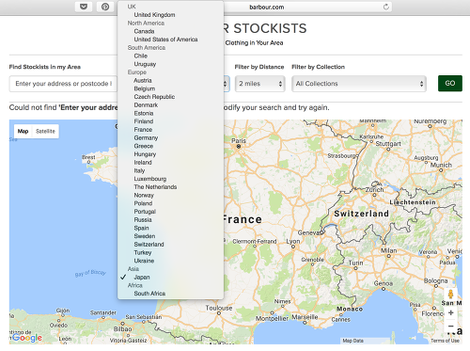Click the Brest label on the map

88,157
